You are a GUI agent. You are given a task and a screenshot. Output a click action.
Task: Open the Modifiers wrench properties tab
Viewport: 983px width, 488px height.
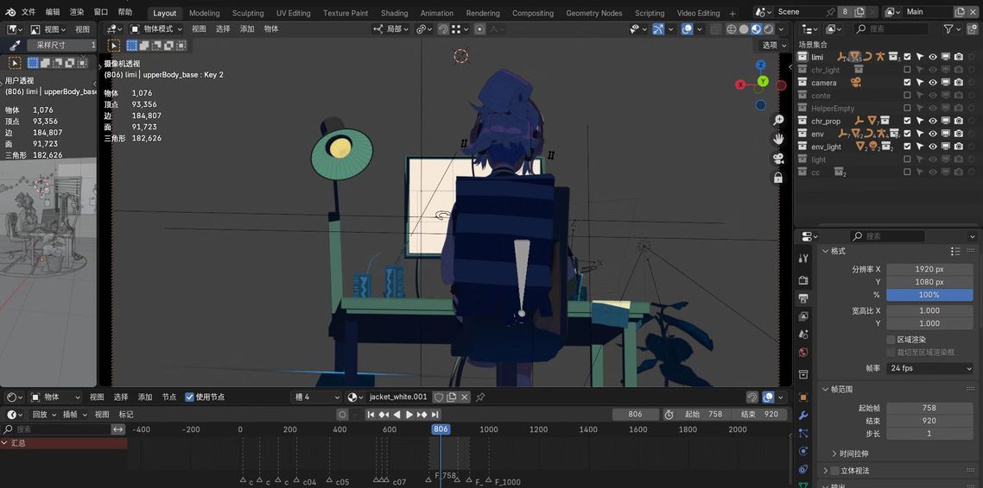[x=803, y=416]
